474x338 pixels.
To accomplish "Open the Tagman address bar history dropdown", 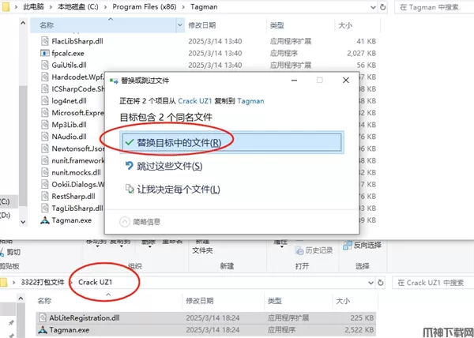I will coord(373,7).
